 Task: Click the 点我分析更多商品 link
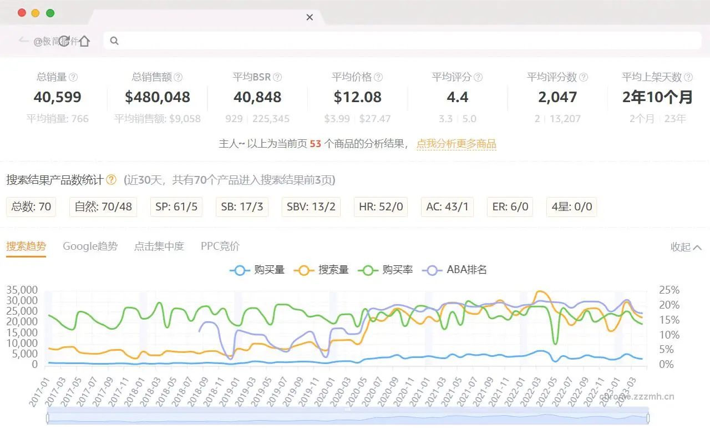tap(457, 143)
